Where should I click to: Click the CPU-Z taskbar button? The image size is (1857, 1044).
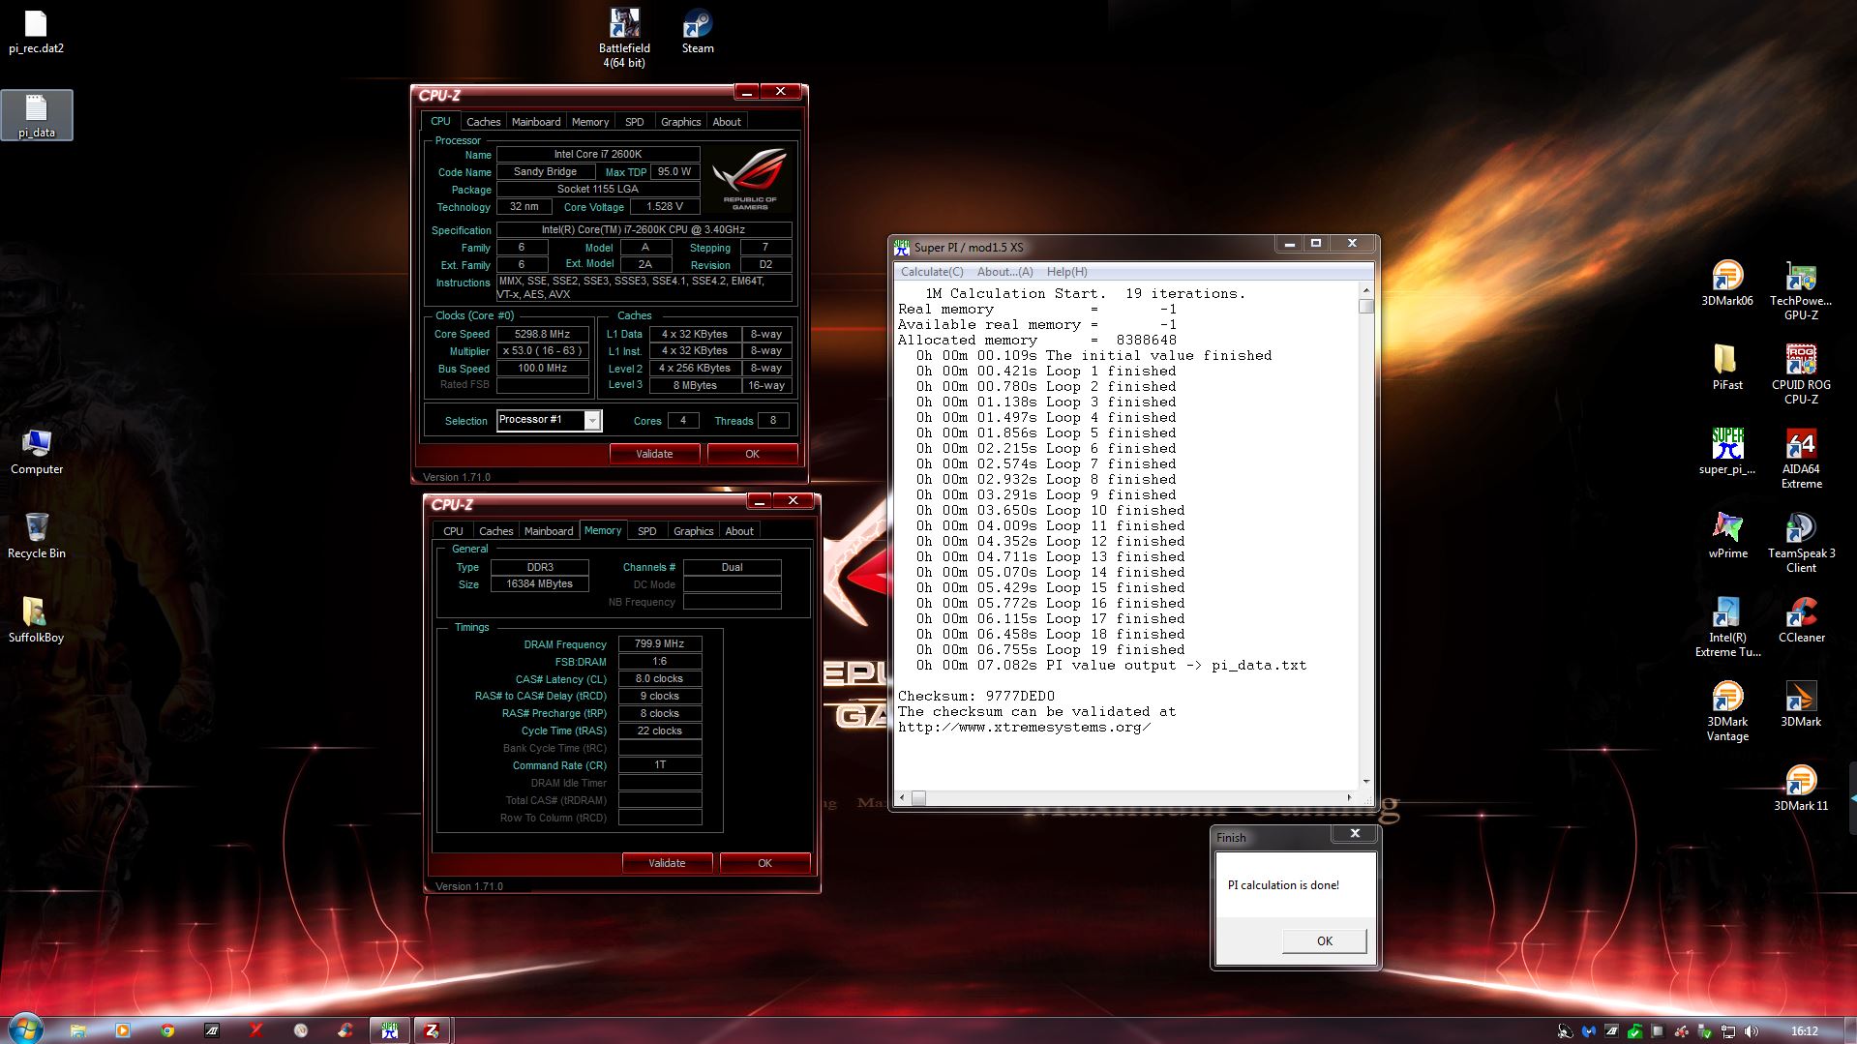432,1030
